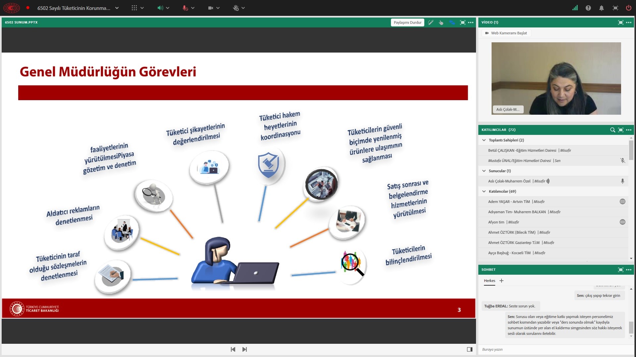Check the connection status bars icon
636x357 pixels.
[575, 8]
